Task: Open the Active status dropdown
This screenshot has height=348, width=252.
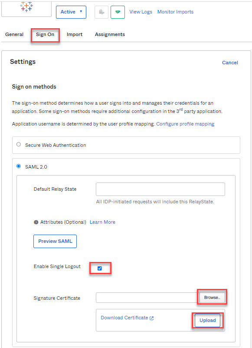Action: [71, 12]
